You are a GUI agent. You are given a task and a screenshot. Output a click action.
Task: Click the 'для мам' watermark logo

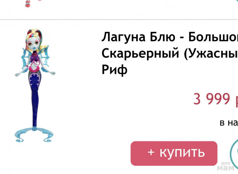(226, 166)
